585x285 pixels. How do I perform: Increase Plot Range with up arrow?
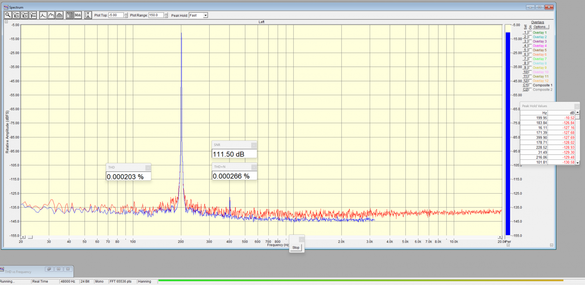click(166, 14)
